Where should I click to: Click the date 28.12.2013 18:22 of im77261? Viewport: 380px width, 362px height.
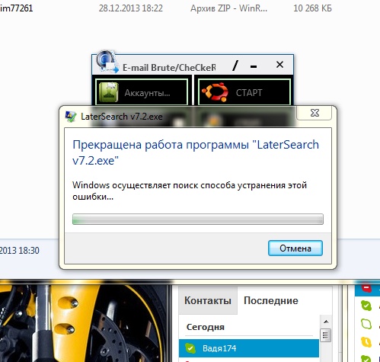130,8
